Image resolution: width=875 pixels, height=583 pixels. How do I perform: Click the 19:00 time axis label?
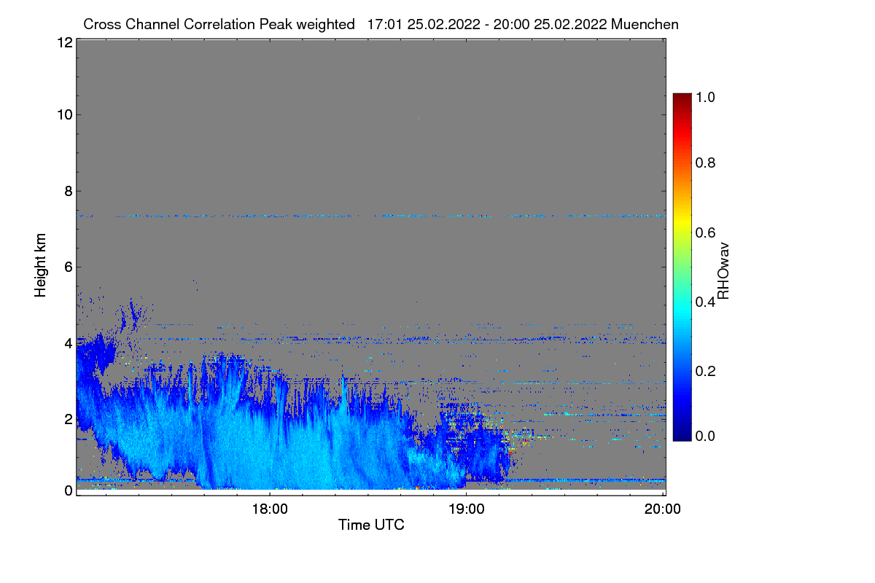[466, 510]
